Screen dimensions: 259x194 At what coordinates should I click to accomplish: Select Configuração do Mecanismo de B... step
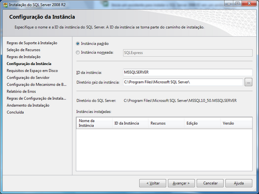pyautogui.click(x=36, y=85)
